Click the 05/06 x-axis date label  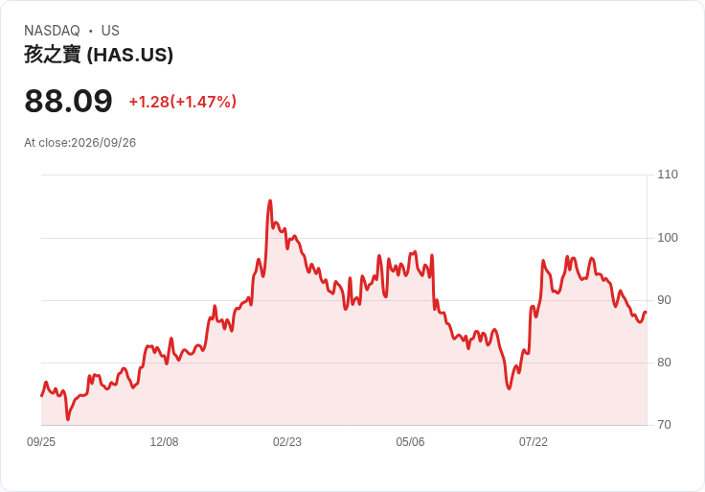click(x=410, y=442)
